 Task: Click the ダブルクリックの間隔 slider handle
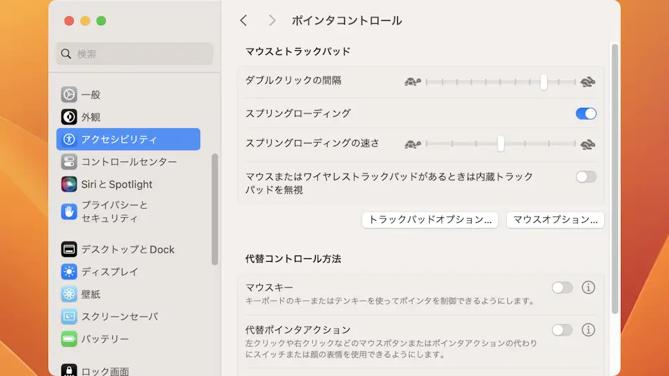(x=544, y=82)
